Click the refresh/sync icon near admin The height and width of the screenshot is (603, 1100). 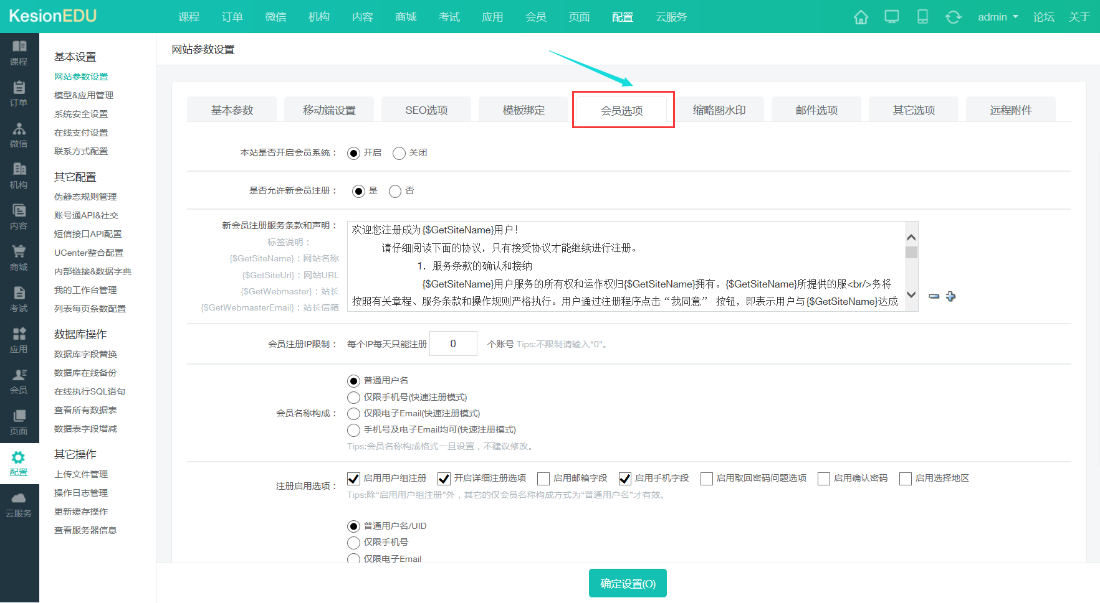pyautogui.click(x=954, y=17)
